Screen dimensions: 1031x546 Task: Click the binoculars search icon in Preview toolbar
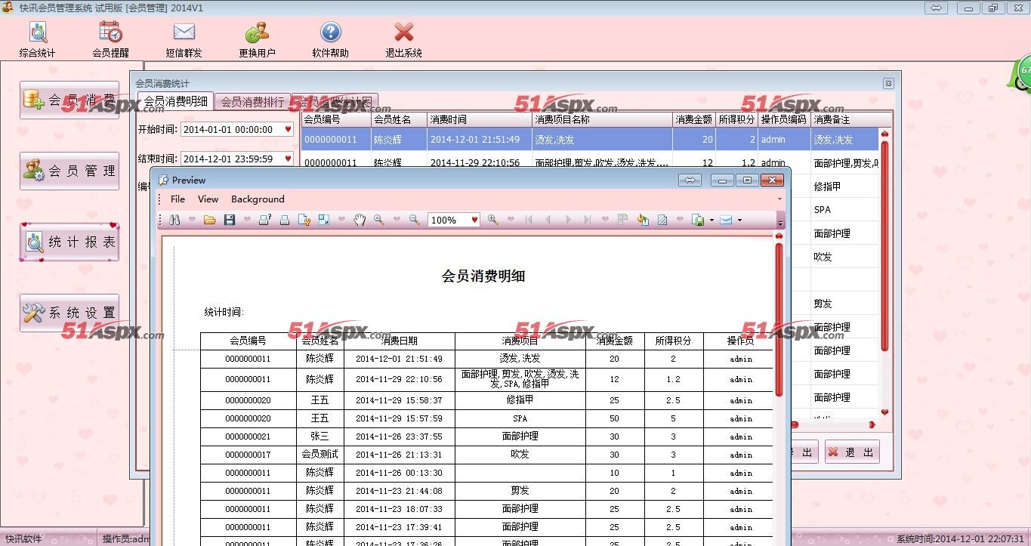click(x=174, y=220)
